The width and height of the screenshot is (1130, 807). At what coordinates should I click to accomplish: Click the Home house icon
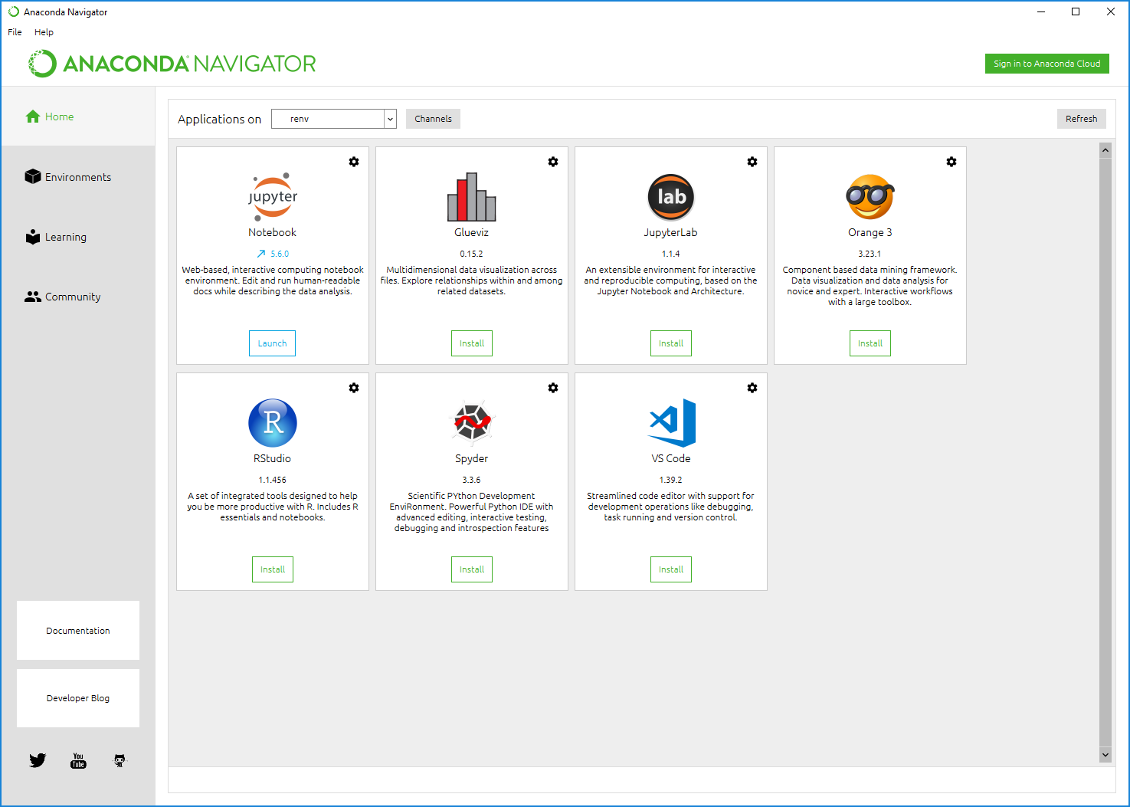point(32,116)
